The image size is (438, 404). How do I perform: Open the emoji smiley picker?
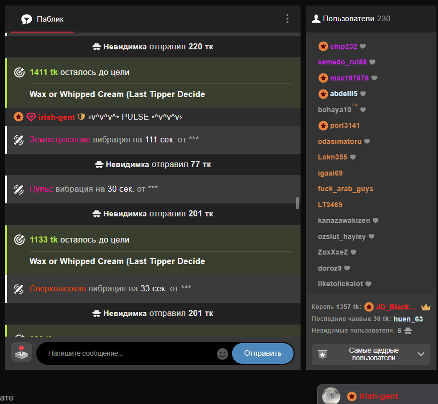point(223,354)
